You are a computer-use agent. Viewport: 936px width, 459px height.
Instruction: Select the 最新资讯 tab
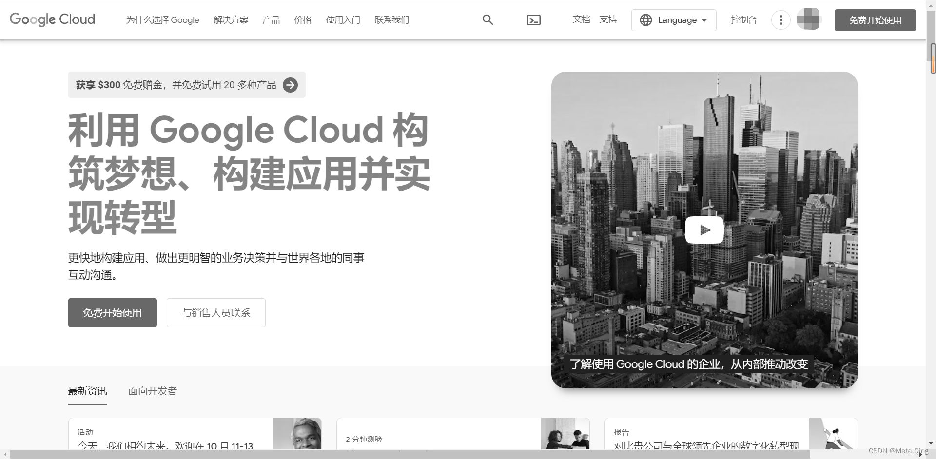click(x=88, y=391)
